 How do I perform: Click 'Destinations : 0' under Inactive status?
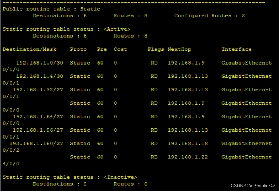click(60, 184)
